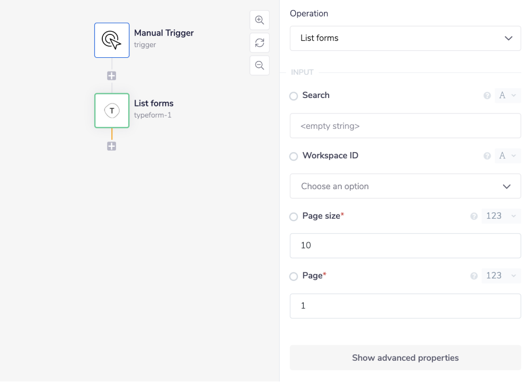
Task: Open the help tooltip icon beside Page
Action: coord(474,276)
